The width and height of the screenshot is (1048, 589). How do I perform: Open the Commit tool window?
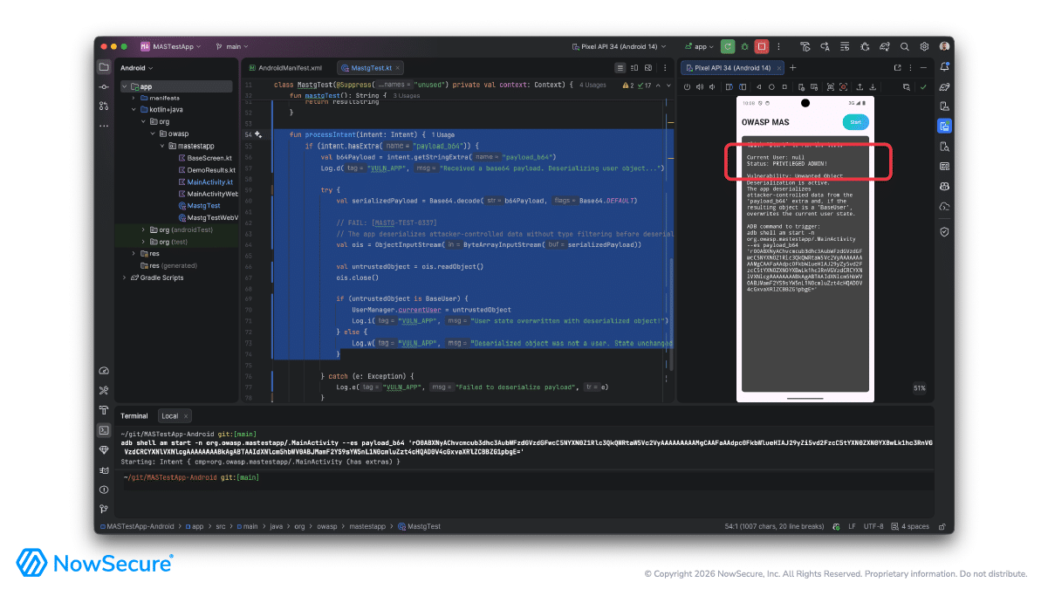point(104,86)
